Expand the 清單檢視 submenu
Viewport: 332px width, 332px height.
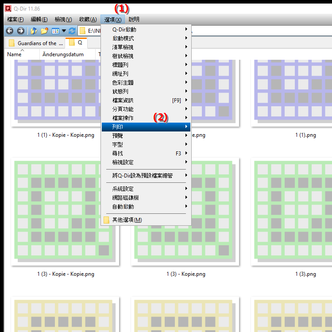coord(146,47)
